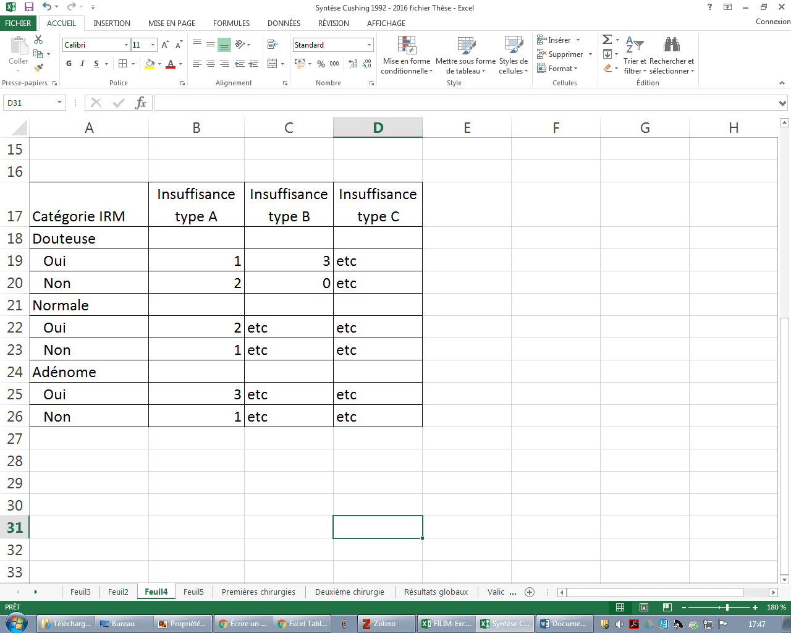791x633 pixels.
Task: Click the insert function fx icon
Action: (140, 103)
